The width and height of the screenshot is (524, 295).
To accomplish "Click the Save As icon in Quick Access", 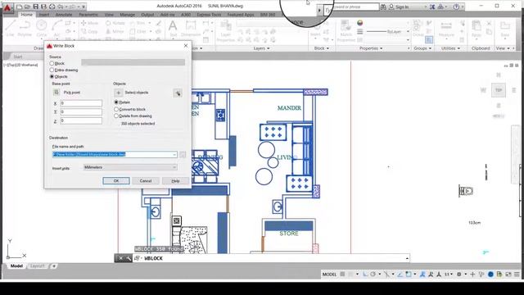I will (x=43, y=7).
